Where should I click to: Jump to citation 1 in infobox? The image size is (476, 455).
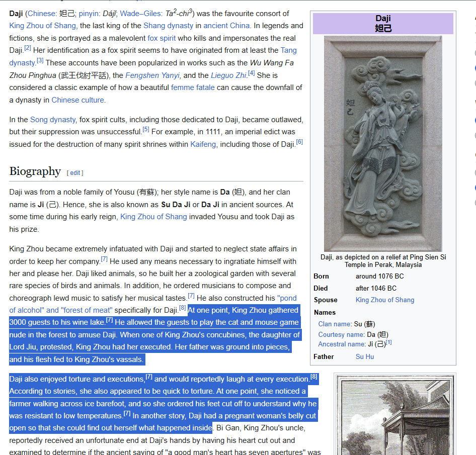[x=388, y=342]
